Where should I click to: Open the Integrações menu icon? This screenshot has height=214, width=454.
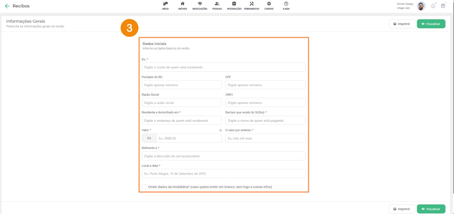[x=234, y=4]
